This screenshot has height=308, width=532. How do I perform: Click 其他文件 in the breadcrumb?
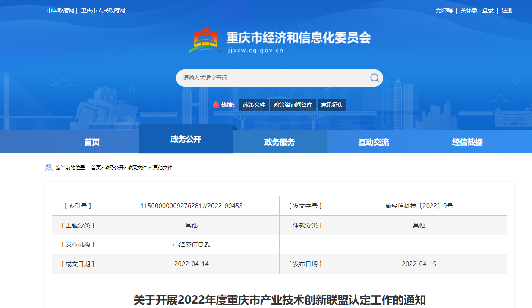coord(163,168)
